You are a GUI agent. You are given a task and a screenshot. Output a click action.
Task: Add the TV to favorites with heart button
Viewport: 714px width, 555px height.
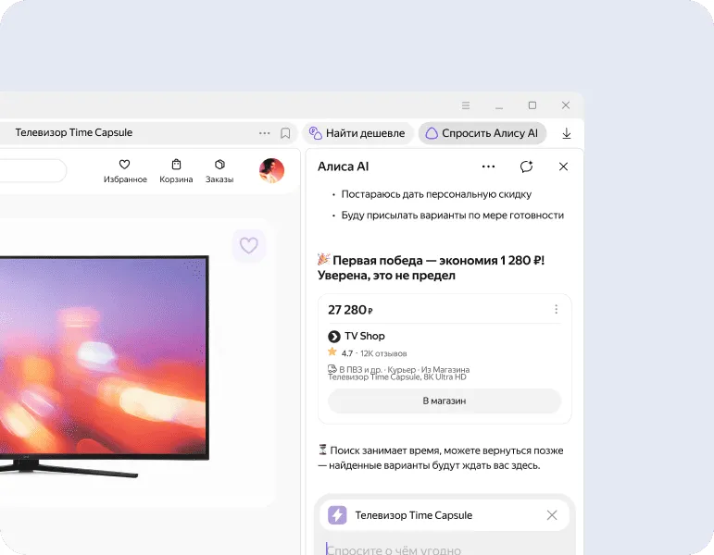pyautogui.click(x=248, y=246)
